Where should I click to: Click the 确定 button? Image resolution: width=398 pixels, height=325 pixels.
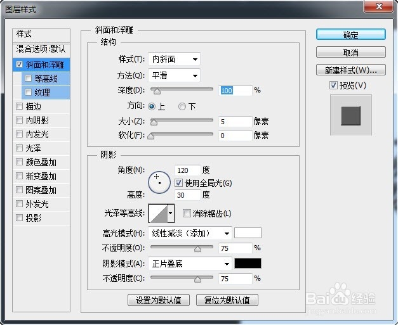(x=351, y=34)
